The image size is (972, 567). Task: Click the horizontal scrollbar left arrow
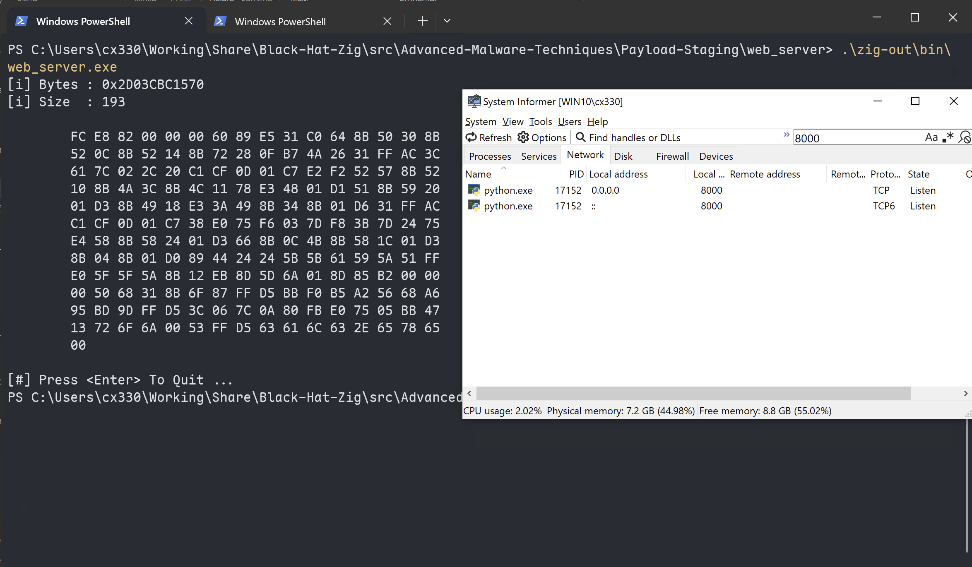(x=469, y=393)
